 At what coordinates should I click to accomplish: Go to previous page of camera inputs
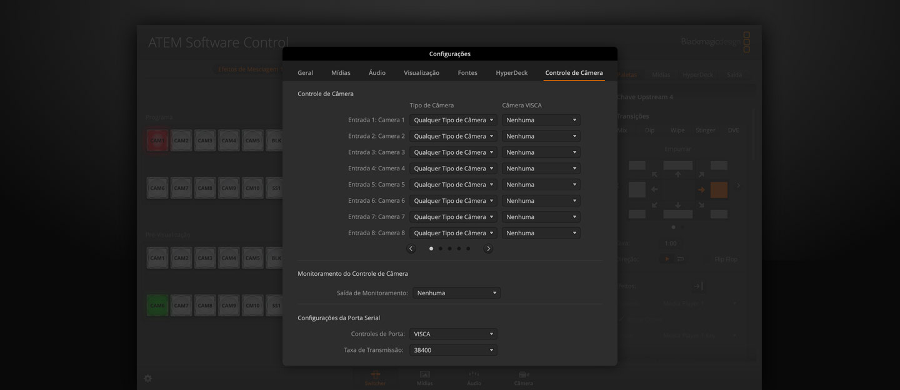411,248
